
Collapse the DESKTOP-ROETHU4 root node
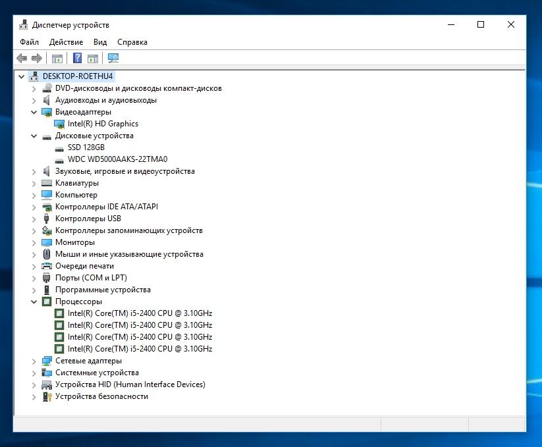(22, 76)
